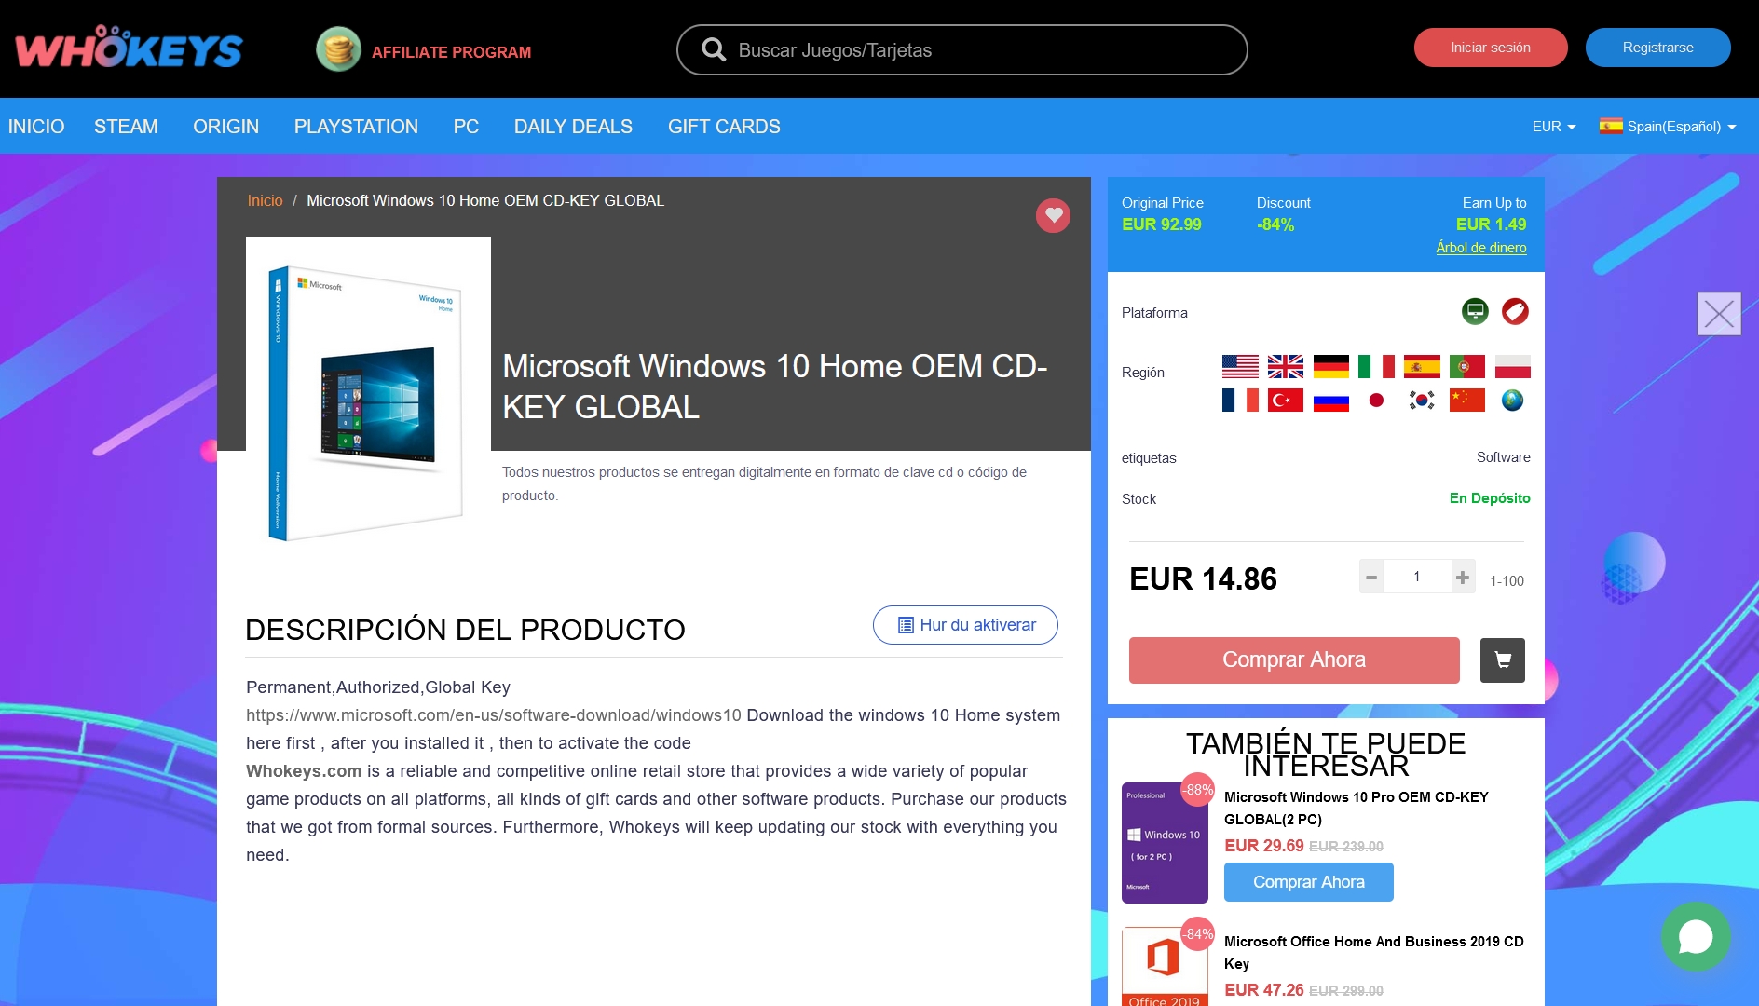Select the France flag region
The width and height of the screenshot is (1759, 1006).
click(1240, 401)
